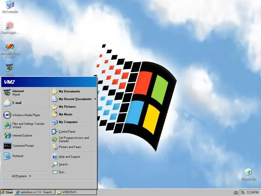Click the Start button on the taskbar

[x=7, y=192]
